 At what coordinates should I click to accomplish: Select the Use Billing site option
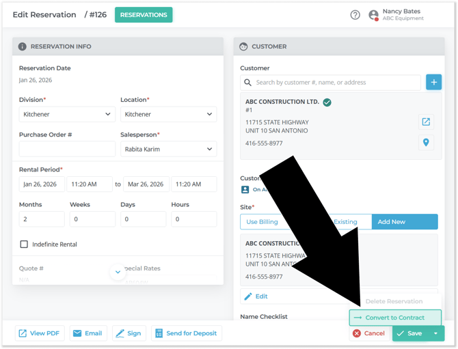(262, 222)
